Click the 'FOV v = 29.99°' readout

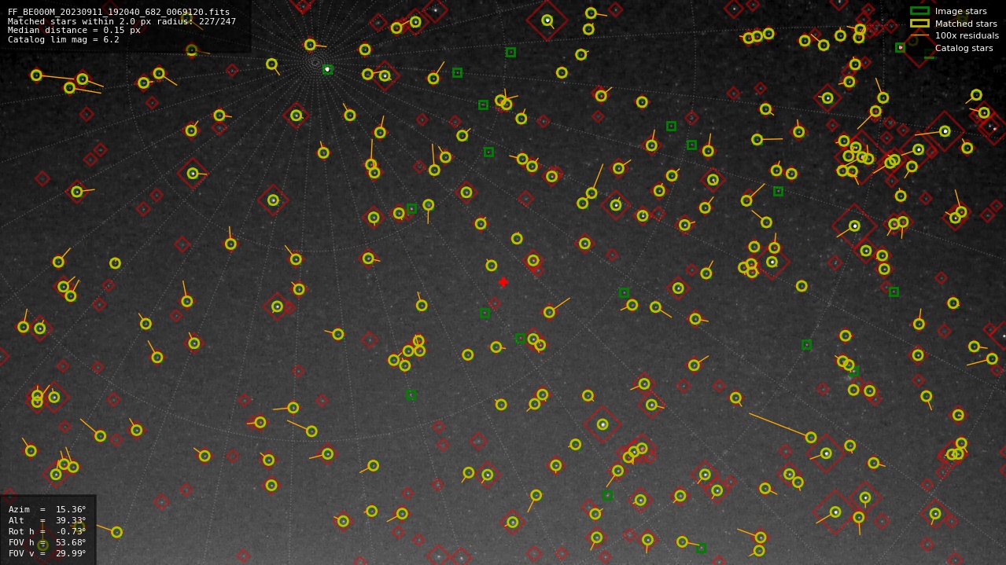(x=47, y=554)
